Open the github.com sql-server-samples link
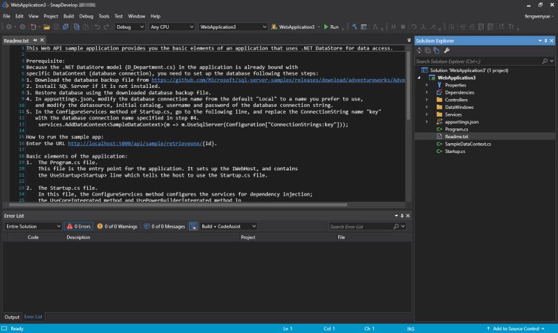The image size is (558, 333). tap(278, 80)
